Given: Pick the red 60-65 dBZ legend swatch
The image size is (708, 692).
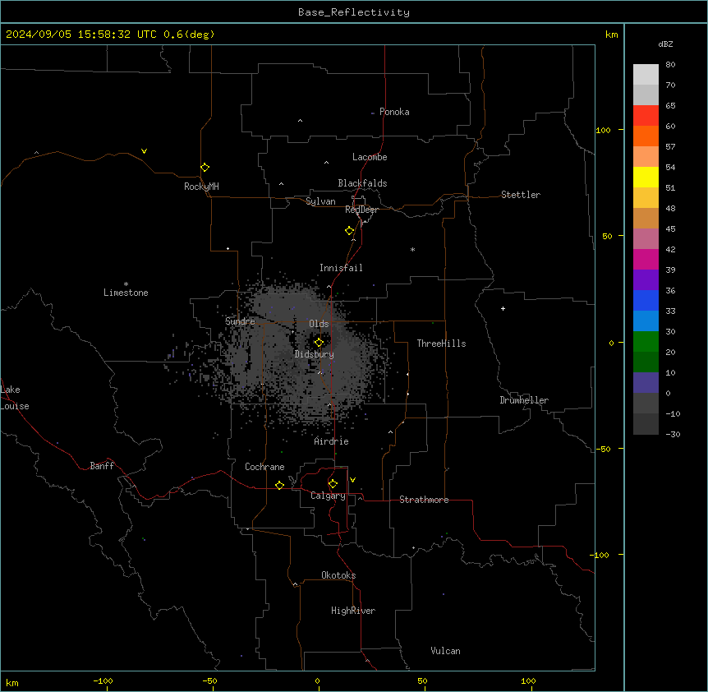Looking at the screenshot, I should tap(646, 116).
